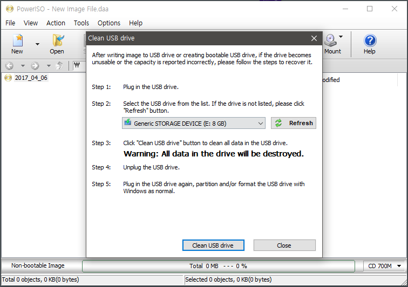Click the Forward navigation arrow
The width and height of the screenshot is (408, 287).
point(35,66)
